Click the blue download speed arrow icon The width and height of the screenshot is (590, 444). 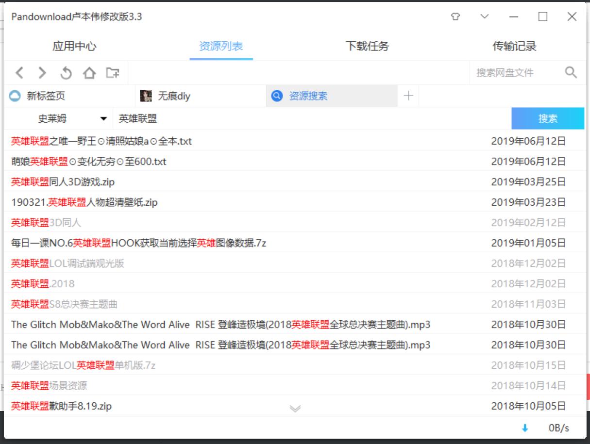click(x=524, y=428)
